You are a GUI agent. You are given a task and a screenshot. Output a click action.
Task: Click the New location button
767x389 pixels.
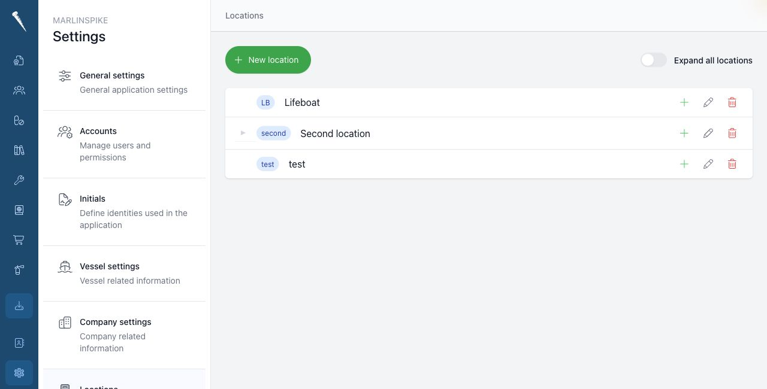[x=268, y=60]
